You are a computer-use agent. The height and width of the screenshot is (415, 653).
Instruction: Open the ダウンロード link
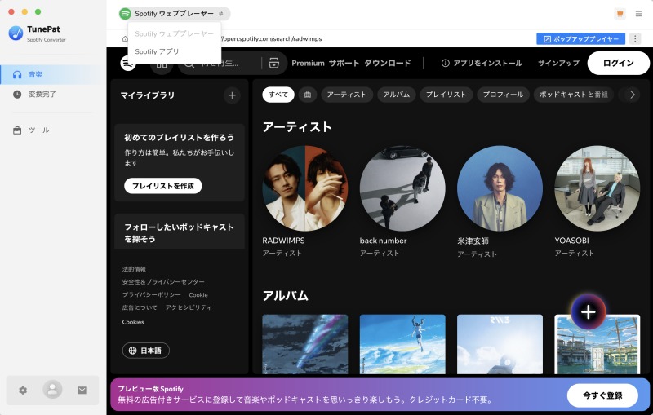tap(387, 64)
